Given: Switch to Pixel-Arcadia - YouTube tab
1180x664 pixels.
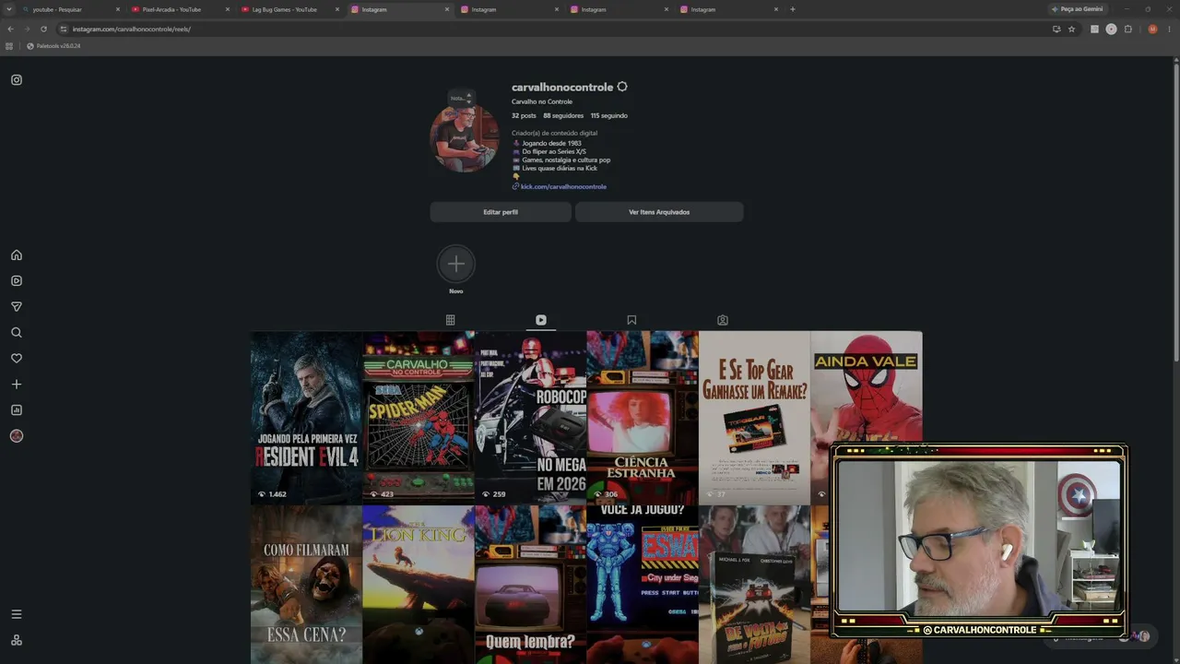Looking at the screenshot, I should coord(179,9).
